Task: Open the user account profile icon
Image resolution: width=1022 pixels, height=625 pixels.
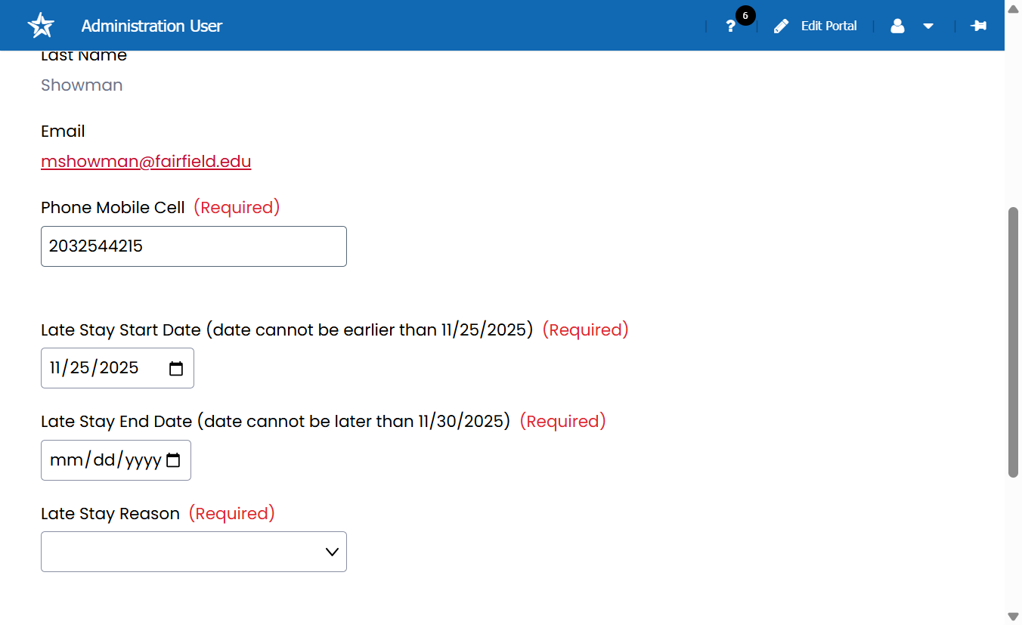Action: tap(897, 26)
